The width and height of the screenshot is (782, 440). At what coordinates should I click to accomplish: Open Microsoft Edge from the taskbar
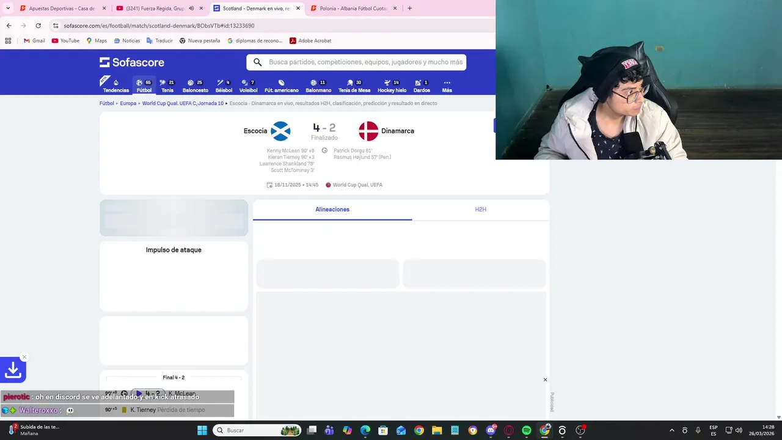coord(365,430)
